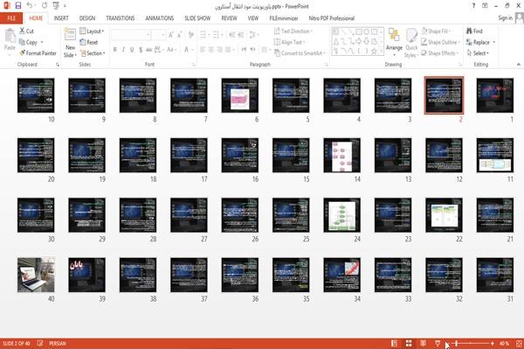Click the Redo icon in title bar
The width and height of the screenshot is (524, 349).
[x=45, y=6]
